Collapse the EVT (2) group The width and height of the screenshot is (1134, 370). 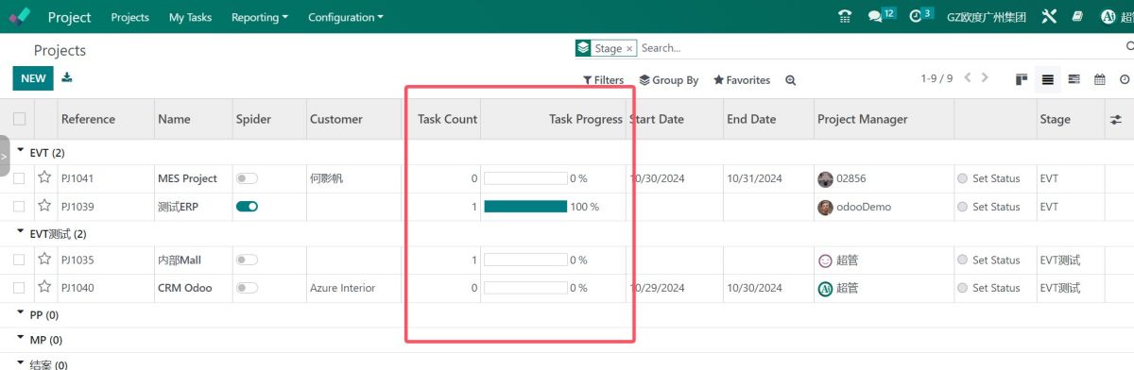point(42,152)
